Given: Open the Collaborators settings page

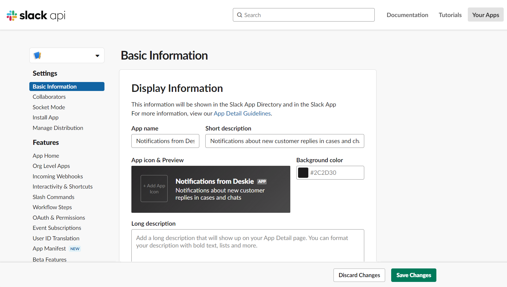Looking at the screenshot, I should [49, 97].
